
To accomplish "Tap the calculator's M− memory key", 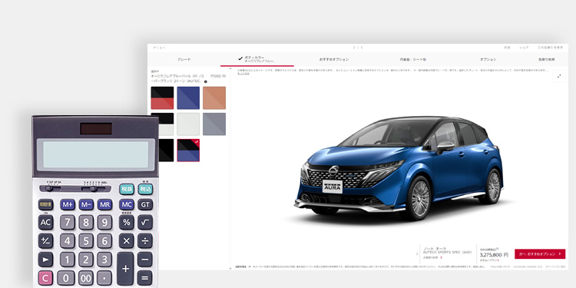I will (x=86, y=204).
